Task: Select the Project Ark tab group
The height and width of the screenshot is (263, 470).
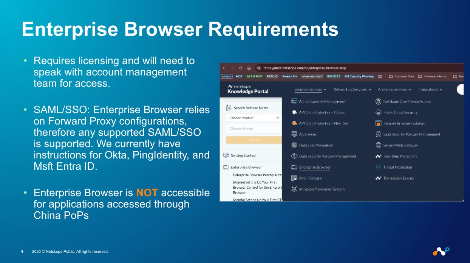Action: coord(290,76)
